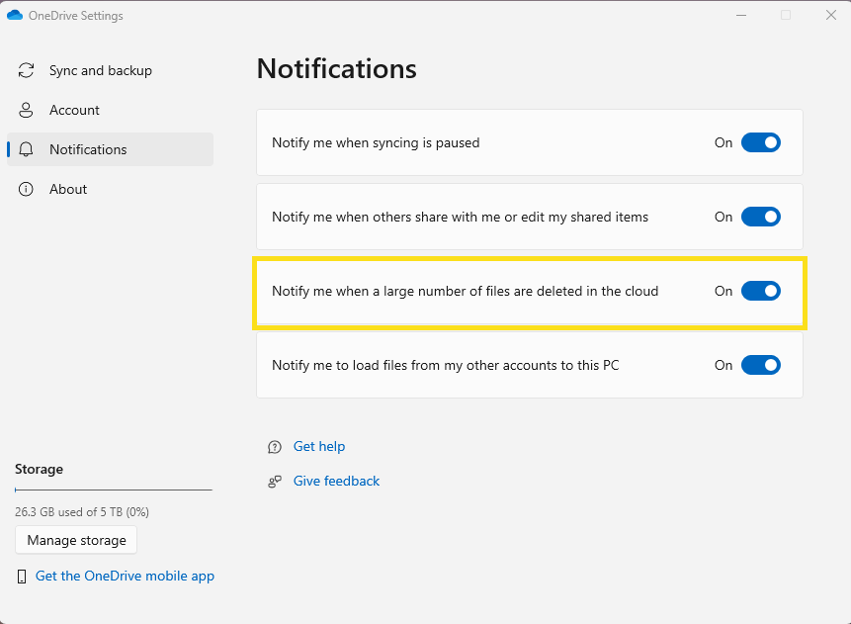851x624 pixels.
Task: Click the Manage storage button
Action: point(76,540)
